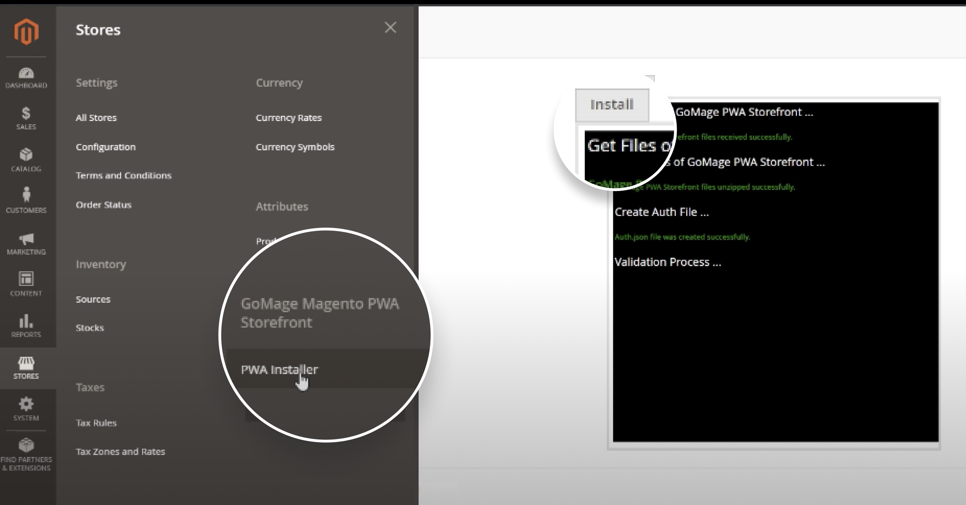Open the Catalog sidebar menu
Screen dimensions: 966x505
26,160
